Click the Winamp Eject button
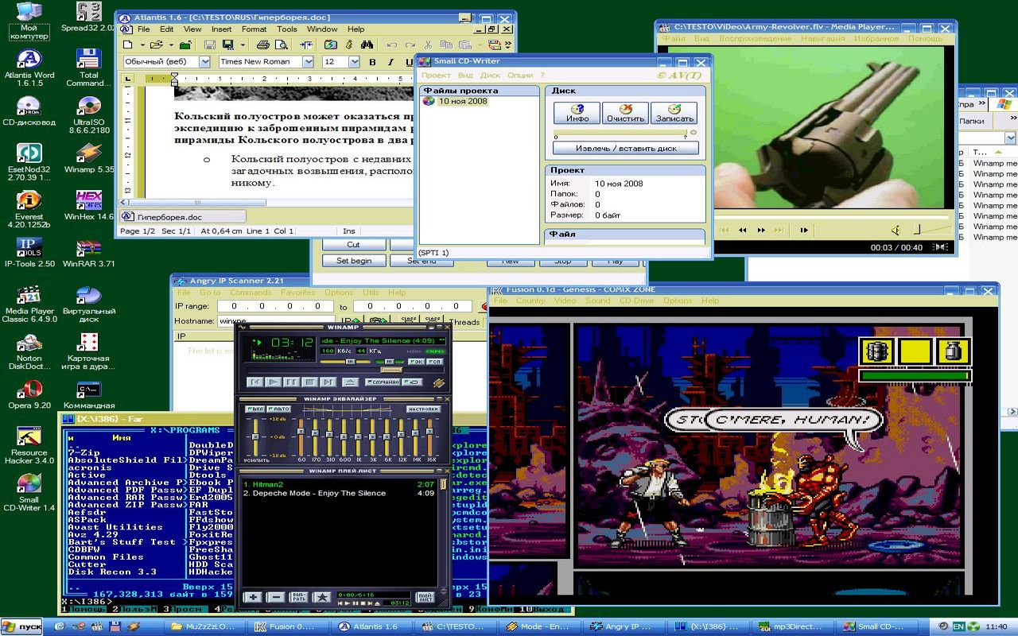The width and height of the screenshot is (1018, 636). coord(350,382)
